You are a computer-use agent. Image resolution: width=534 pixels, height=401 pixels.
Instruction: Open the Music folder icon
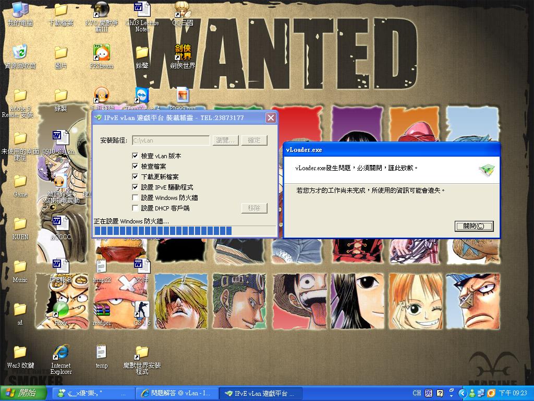click(x=20, y=272)
